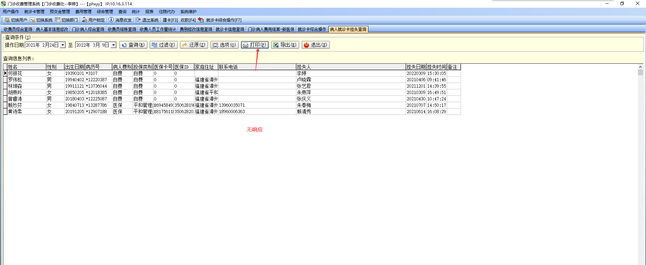Click the 性别 column header
This screenshot has width=646, height=265.
(55, 67)
